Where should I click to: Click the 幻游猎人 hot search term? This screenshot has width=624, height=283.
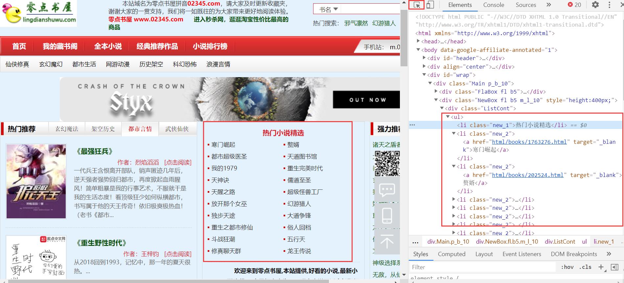point(384,23)
